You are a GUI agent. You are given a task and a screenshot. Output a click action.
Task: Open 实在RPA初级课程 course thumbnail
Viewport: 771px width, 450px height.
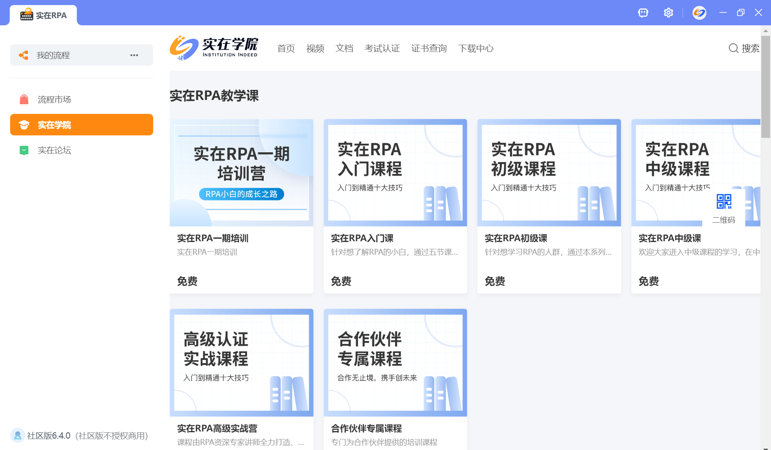click(549, 172)
